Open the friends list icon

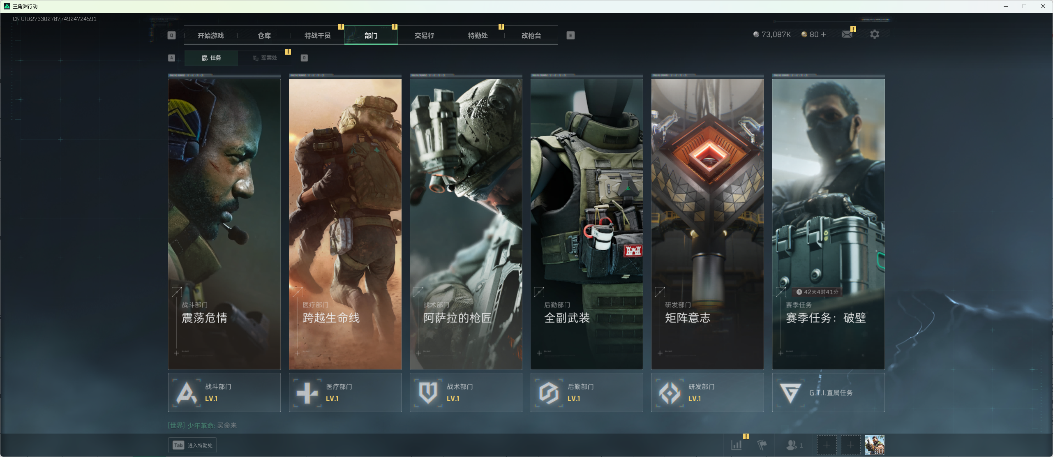(x=792, y=445)
